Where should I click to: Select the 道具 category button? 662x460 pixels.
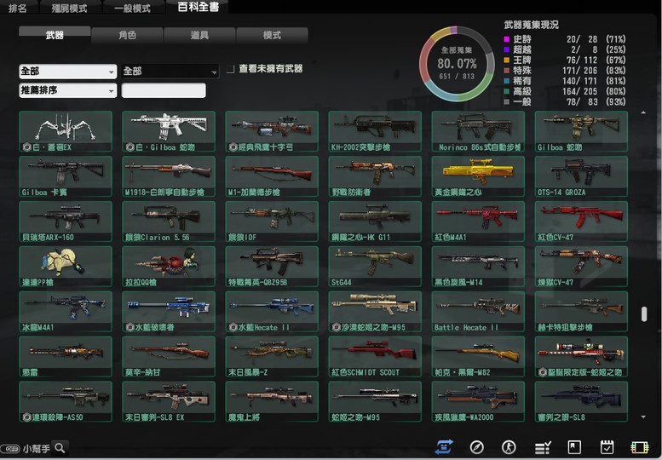click(199, 36)
